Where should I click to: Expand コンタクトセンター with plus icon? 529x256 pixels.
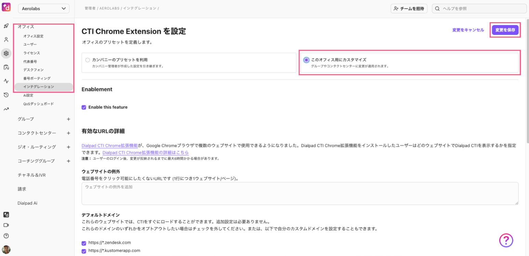(x=68, y=133)
